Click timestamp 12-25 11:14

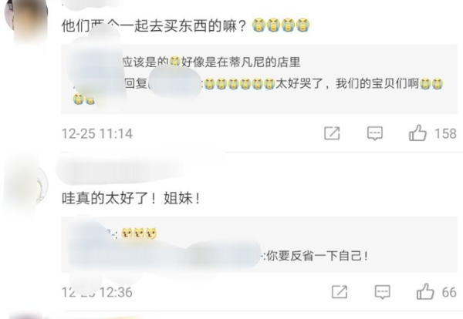pos(97,134)
